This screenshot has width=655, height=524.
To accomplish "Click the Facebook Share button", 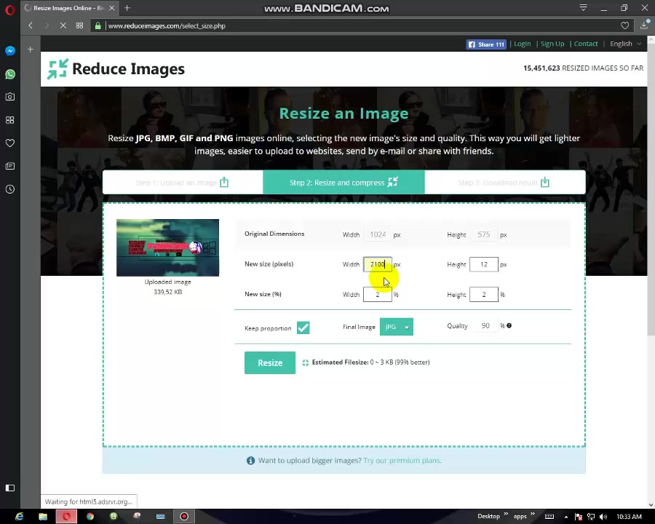I will point(486,44).
